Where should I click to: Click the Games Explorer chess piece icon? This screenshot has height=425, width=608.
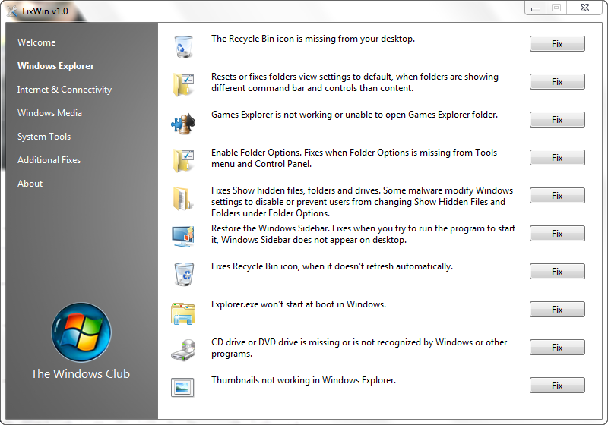point(183,121)
